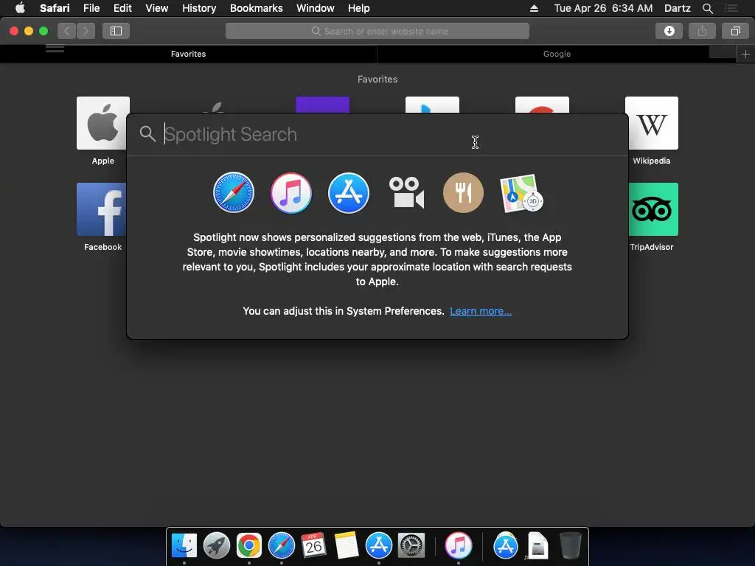755x566 pixels.
Task: Go forward with Safari forward arrow
Action: pos(86,31)
